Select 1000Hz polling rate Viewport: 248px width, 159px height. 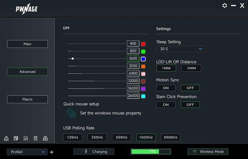[x=146, y=137]
